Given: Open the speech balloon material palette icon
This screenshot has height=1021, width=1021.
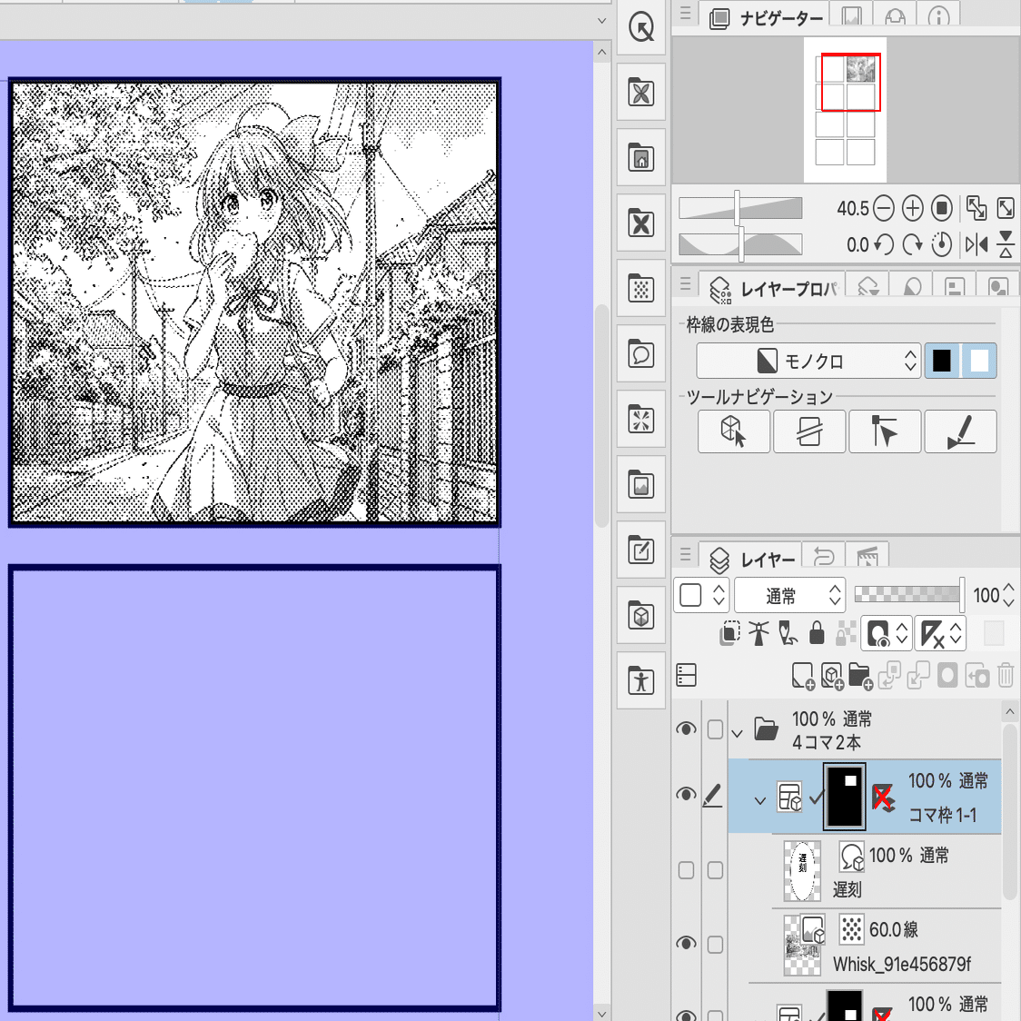Looking at the screenshot, I should click(641, 354).
